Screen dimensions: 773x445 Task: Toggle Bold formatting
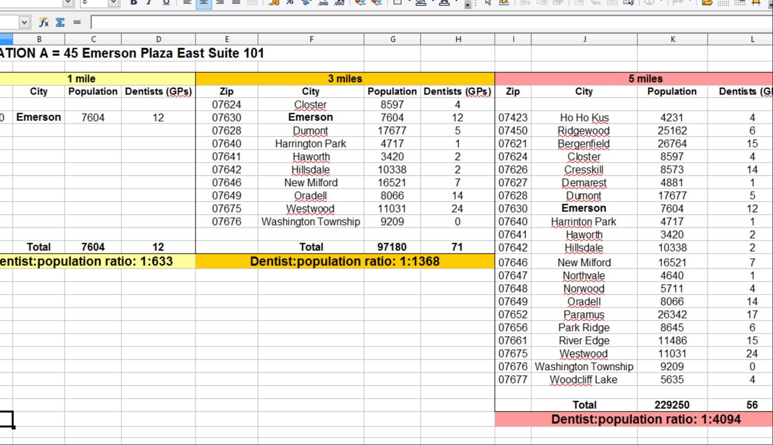point(133,3)
